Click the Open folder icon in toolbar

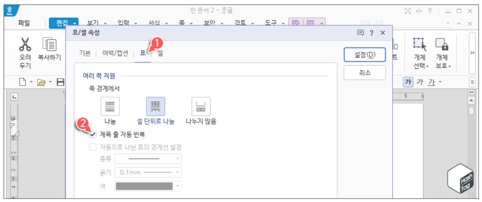(41, 82)
